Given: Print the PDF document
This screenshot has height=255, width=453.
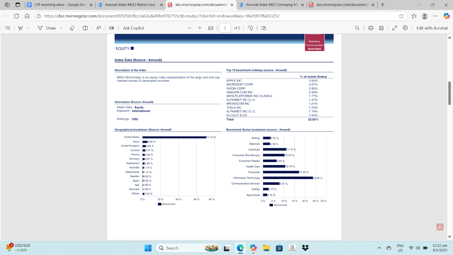Looking at the screenshot, I should (371, 28).
